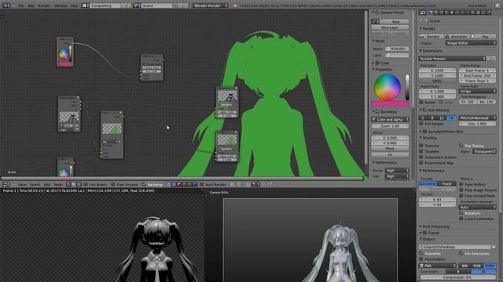This screenshot has width=503, height=282.
Task: Select RGBA color mode
Action: coord(490,266)
